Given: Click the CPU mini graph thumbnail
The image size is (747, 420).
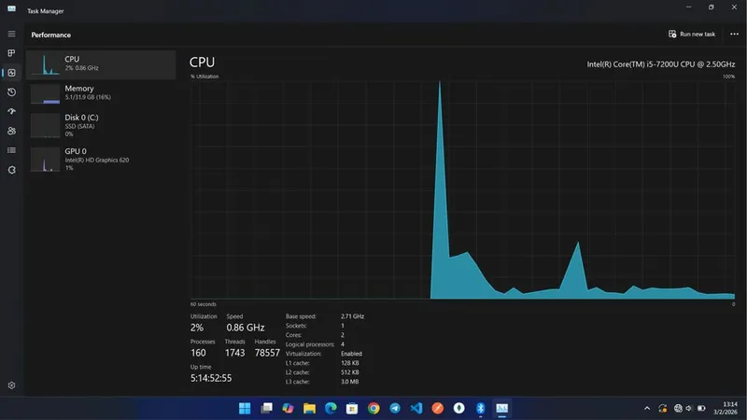Looking at the screenshot, I should 45,64.
